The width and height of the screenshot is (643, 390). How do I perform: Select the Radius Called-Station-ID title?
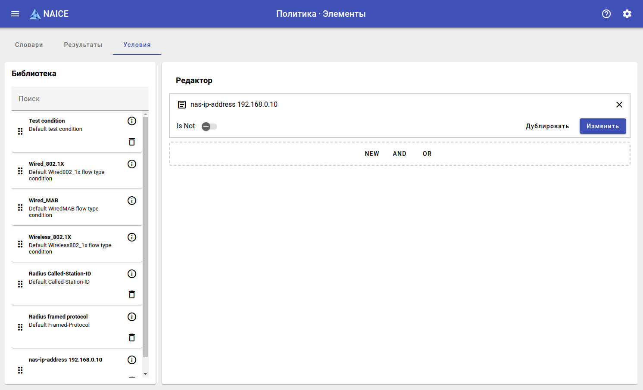[x=60, y=274]
